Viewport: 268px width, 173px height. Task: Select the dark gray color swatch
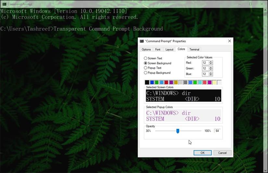click(185, 82)
